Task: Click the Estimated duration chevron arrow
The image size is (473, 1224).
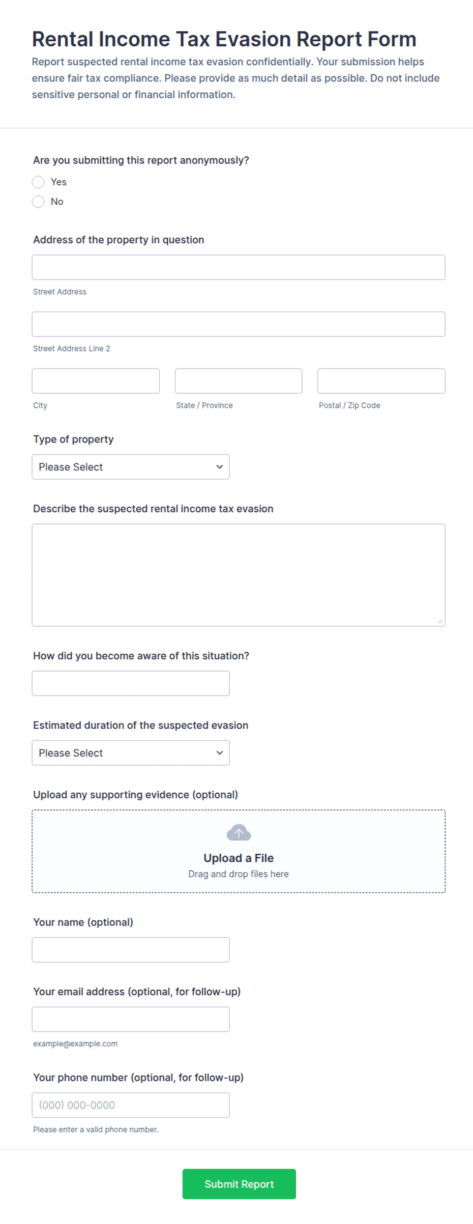Action: tap(220, 753)
